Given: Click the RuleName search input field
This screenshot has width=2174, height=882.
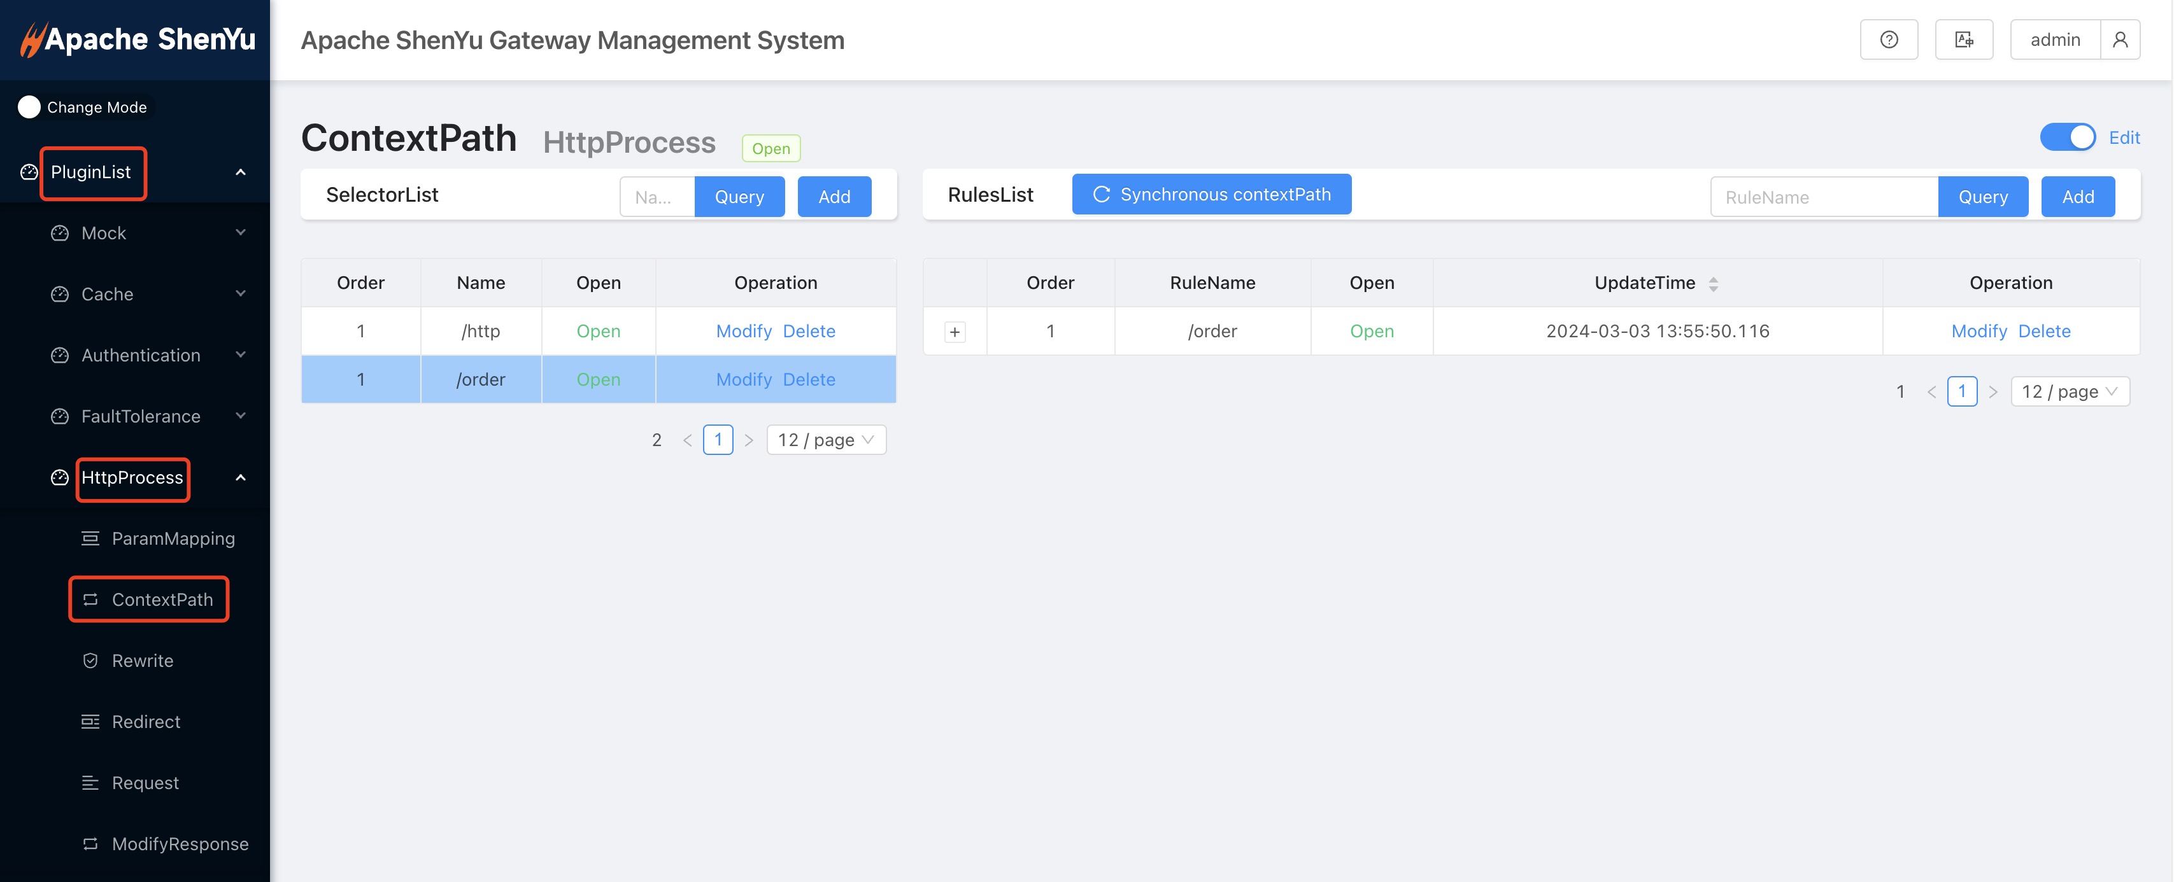Looking at the screenshot, I should point(1823,197).
